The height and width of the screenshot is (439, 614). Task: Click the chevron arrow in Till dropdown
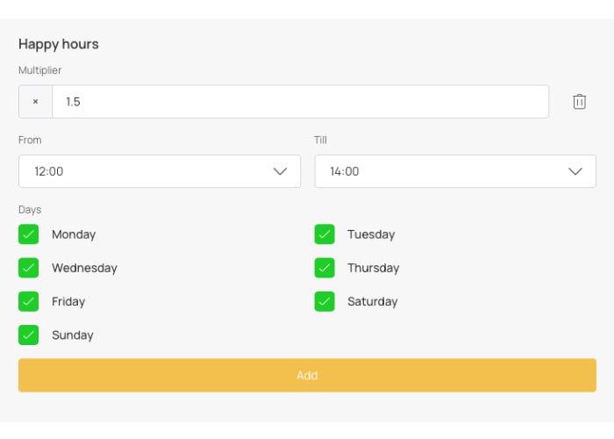(x=575, y=171)
